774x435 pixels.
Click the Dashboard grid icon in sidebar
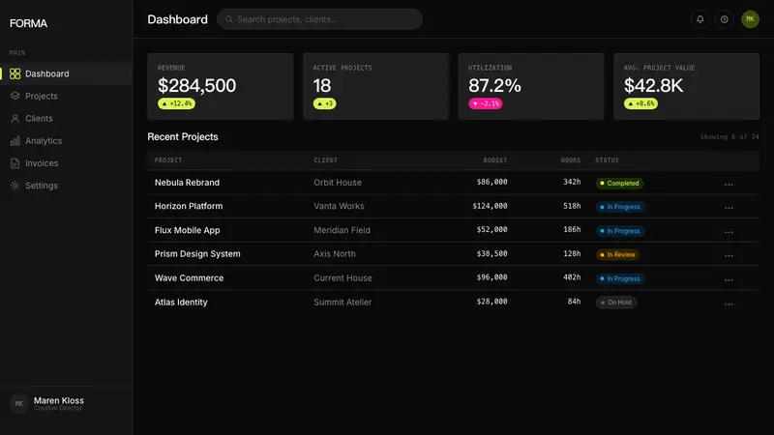click(x=15, y=73)
